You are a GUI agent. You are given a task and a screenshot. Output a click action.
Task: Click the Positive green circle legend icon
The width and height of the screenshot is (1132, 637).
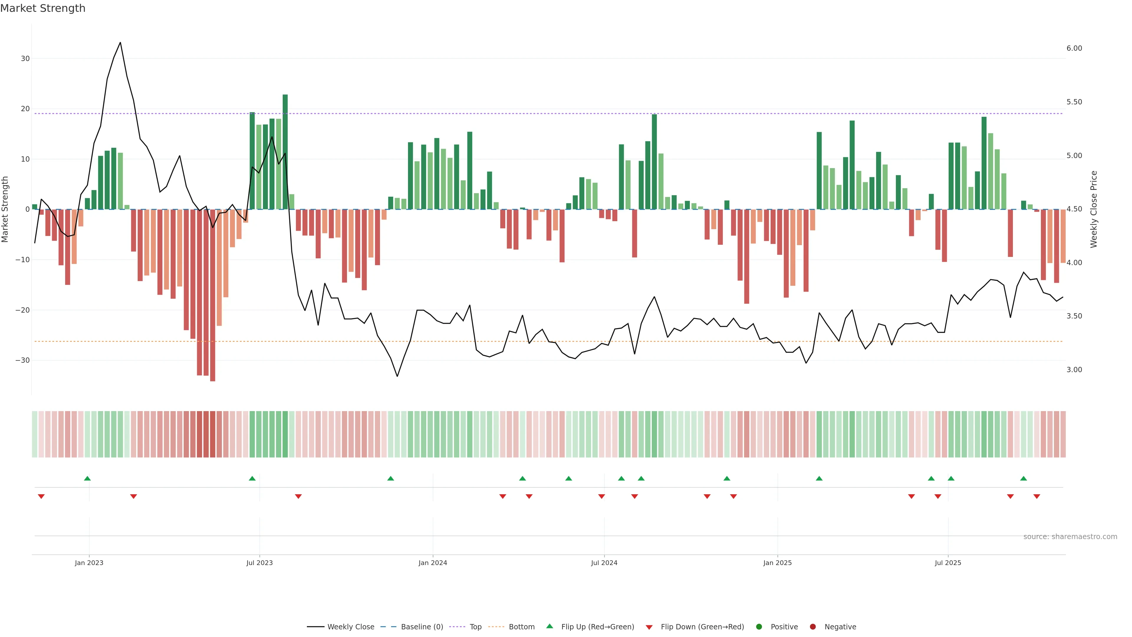(x=759, y=626)
